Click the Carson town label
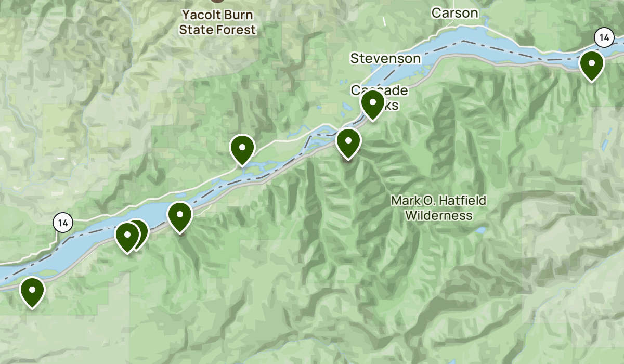The height and width of the screenshot is (364, 624). pyautogui.click(x=454, y=13)
